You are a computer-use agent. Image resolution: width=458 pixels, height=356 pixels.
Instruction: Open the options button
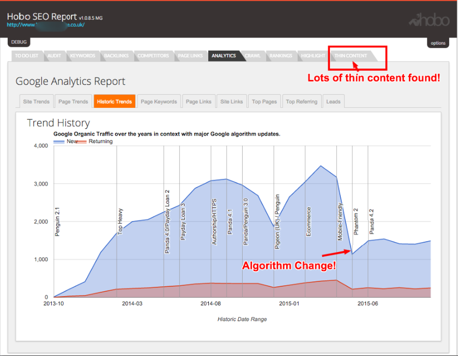[438, 43]
